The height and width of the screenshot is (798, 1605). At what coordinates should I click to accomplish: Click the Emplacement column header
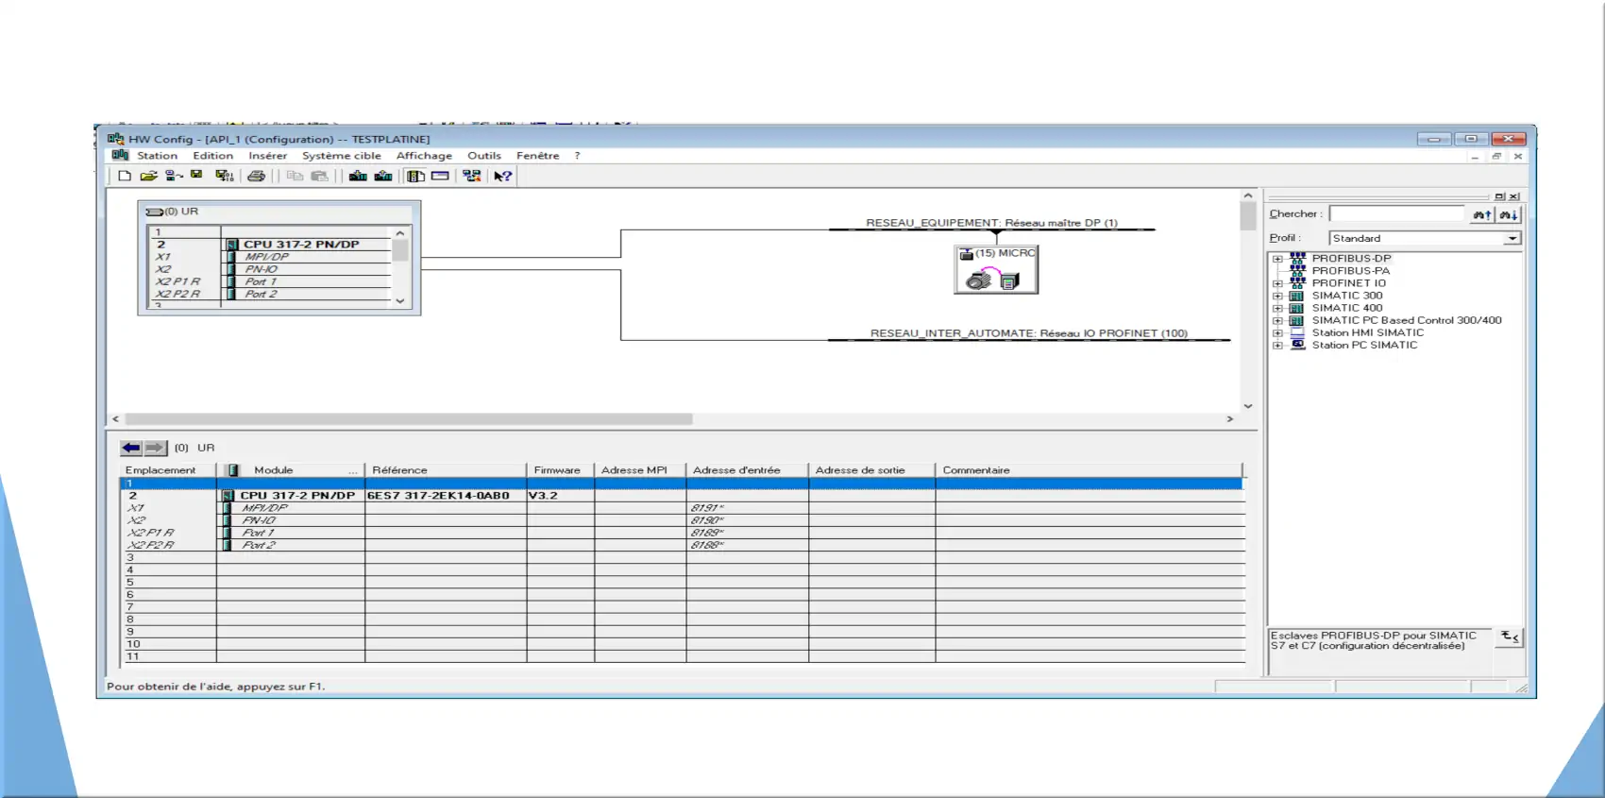tap(169, 470)
